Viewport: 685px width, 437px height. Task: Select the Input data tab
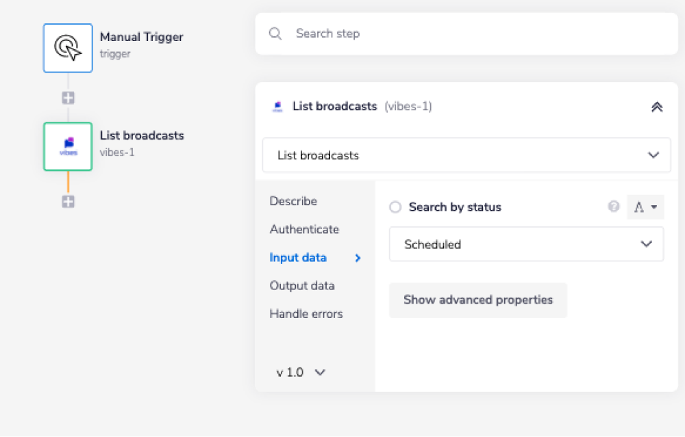coord(299,258)
